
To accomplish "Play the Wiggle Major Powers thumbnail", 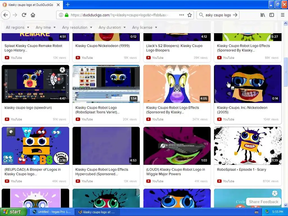I will pyautogui.click(x=177, y=146).
